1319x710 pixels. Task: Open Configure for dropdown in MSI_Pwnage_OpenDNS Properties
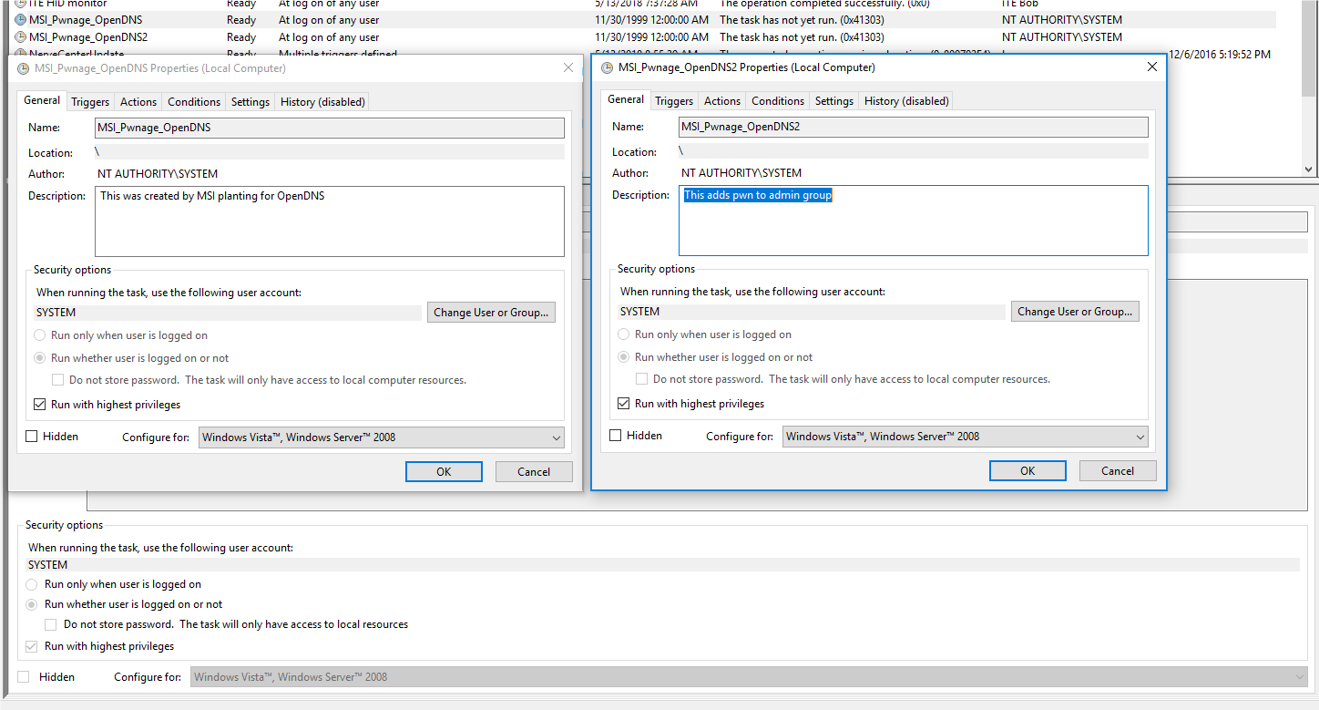click(381, 437)
